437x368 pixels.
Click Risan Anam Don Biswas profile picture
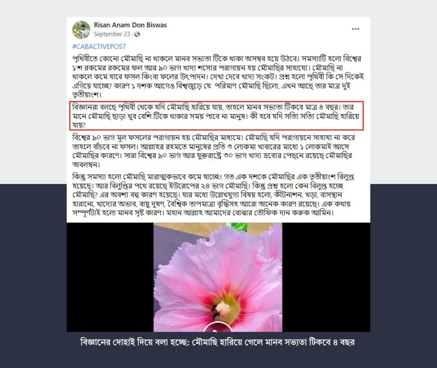click(82, 29)
